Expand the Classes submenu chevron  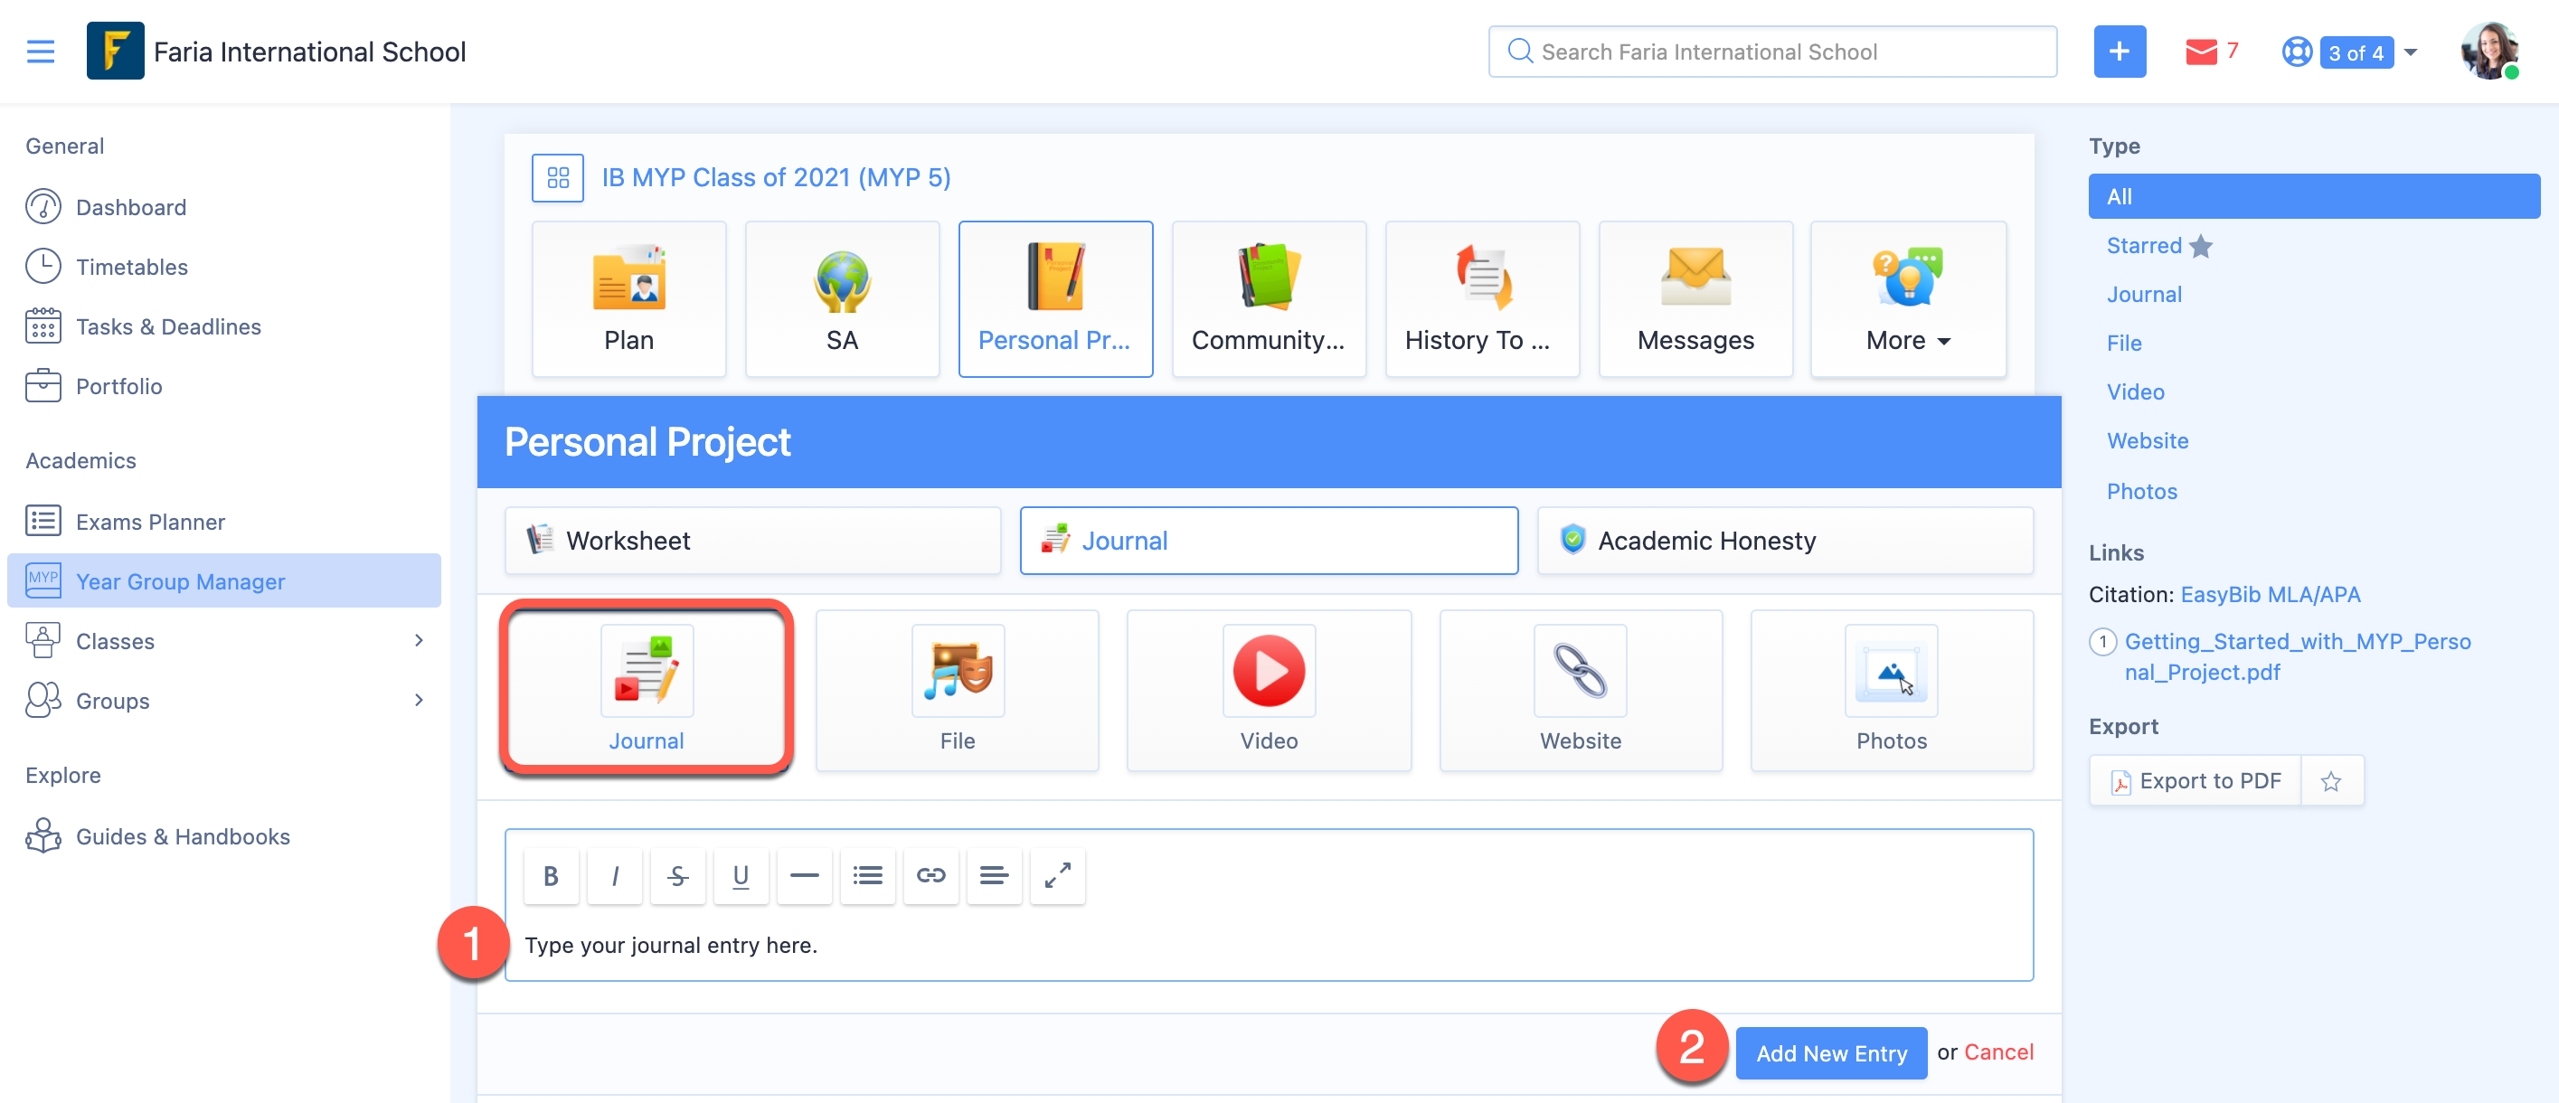[420, 640]
